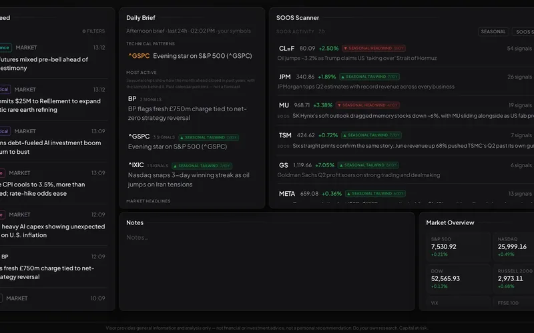Open the VIX overview card
Viewport: 534px width, 333px height.
(x=458, y=302)
